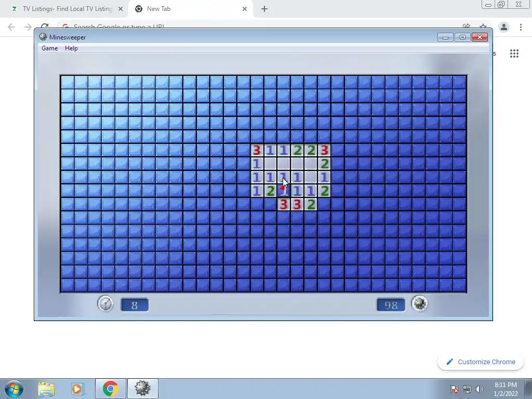Select the timer value showing 8
Viewport: 532px width, 399px height.
point(135,305)
